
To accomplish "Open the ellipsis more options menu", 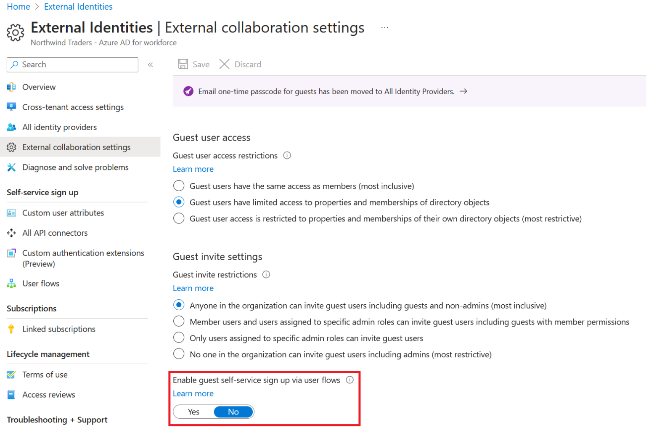I will 384,28.
